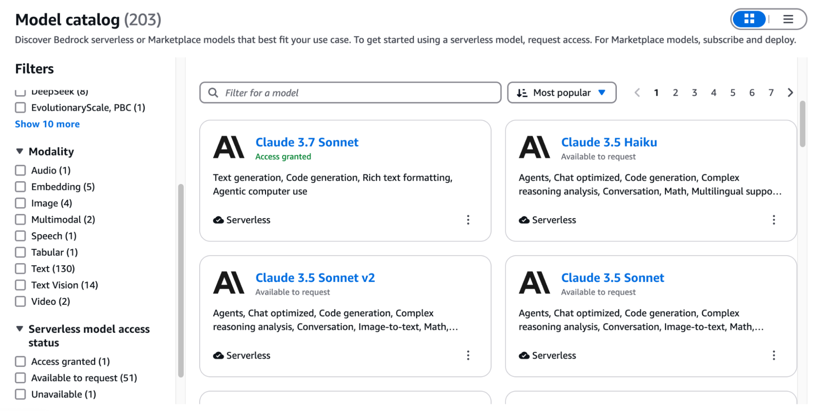
Task: Click the Anthropic logo on Claude 3.7 Sonnet
Action: [228, 148]
